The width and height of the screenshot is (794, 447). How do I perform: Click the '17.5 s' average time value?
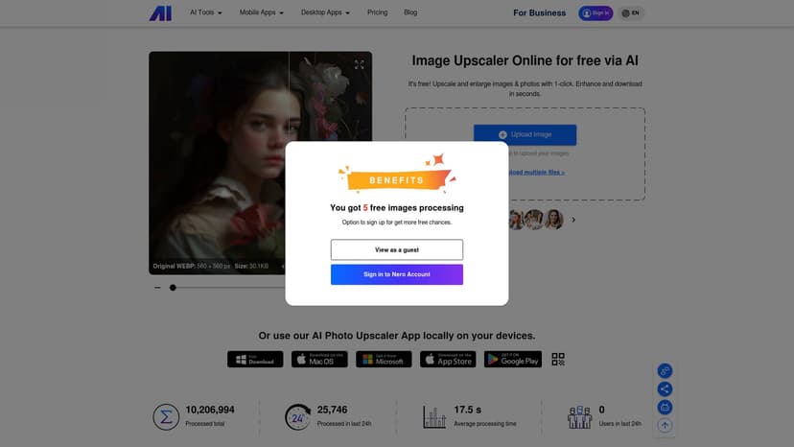pyautogui.click(x=467, y=410)
